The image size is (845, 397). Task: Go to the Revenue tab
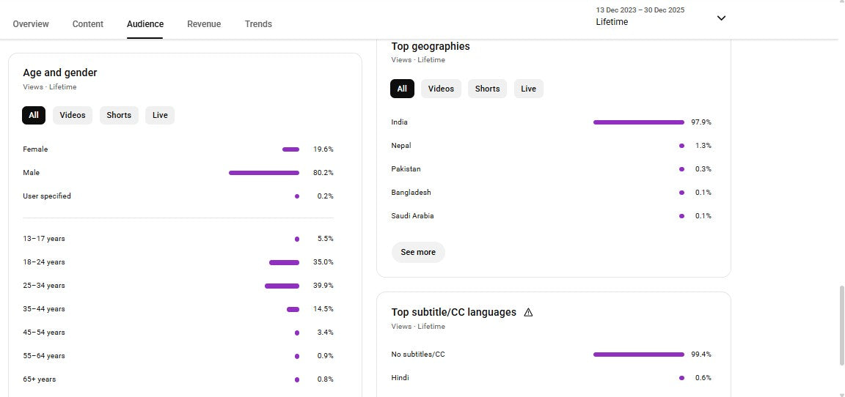click(x=204, y=24)
